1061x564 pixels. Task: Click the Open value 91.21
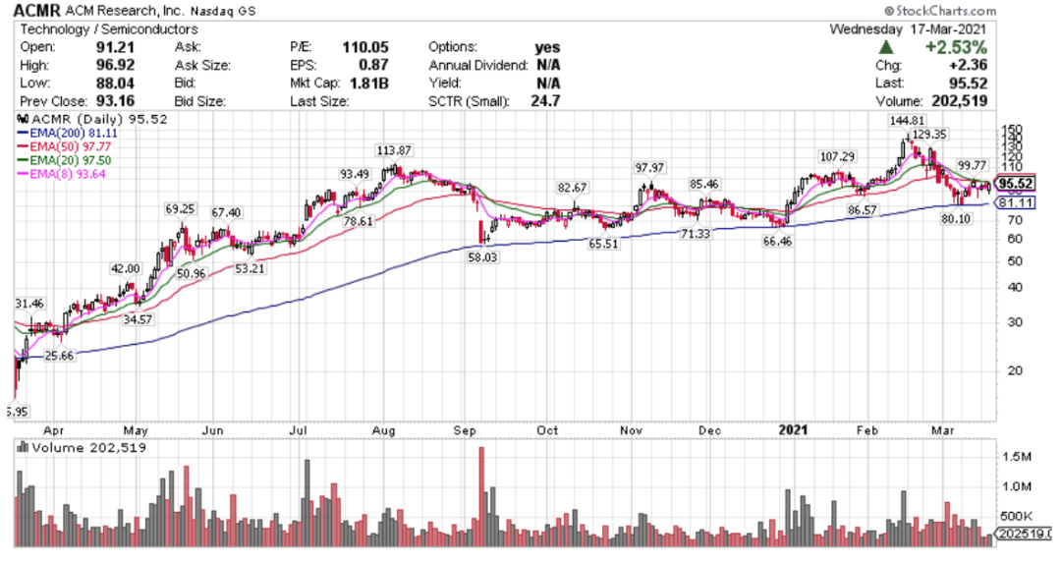(x=115, y=47)
